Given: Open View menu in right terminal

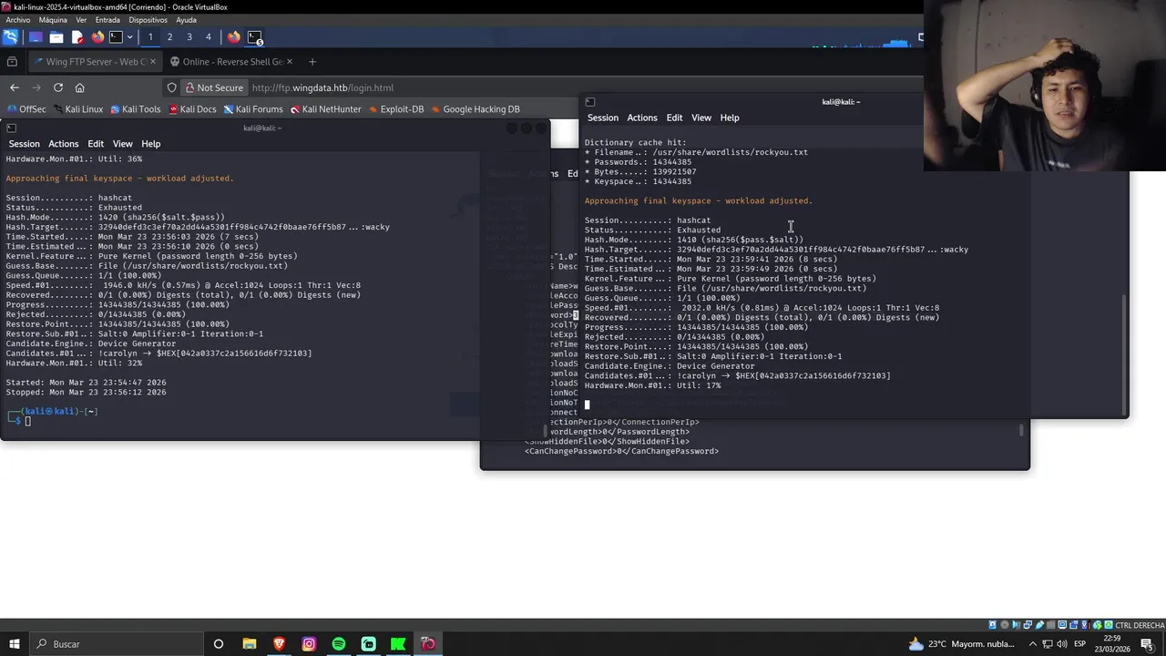Looking at the screenshot, I should tap(701, 118).
